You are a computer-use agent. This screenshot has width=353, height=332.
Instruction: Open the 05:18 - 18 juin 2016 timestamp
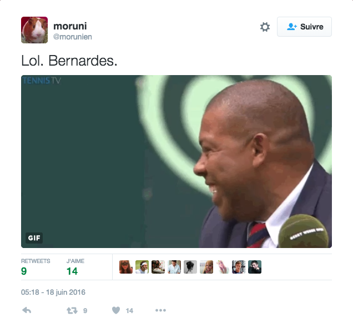[x=53, y=293]
